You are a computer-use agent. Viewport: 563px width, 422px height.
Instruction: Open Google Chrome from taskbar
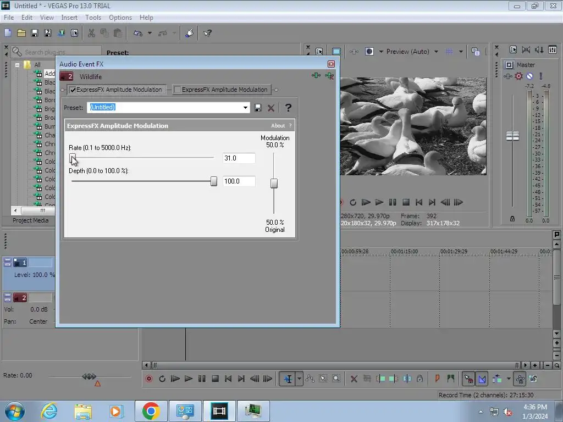tap(151, 411)
